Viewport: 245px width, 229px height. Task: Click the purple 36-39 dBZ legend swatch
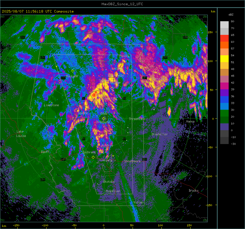pos(224,93)
